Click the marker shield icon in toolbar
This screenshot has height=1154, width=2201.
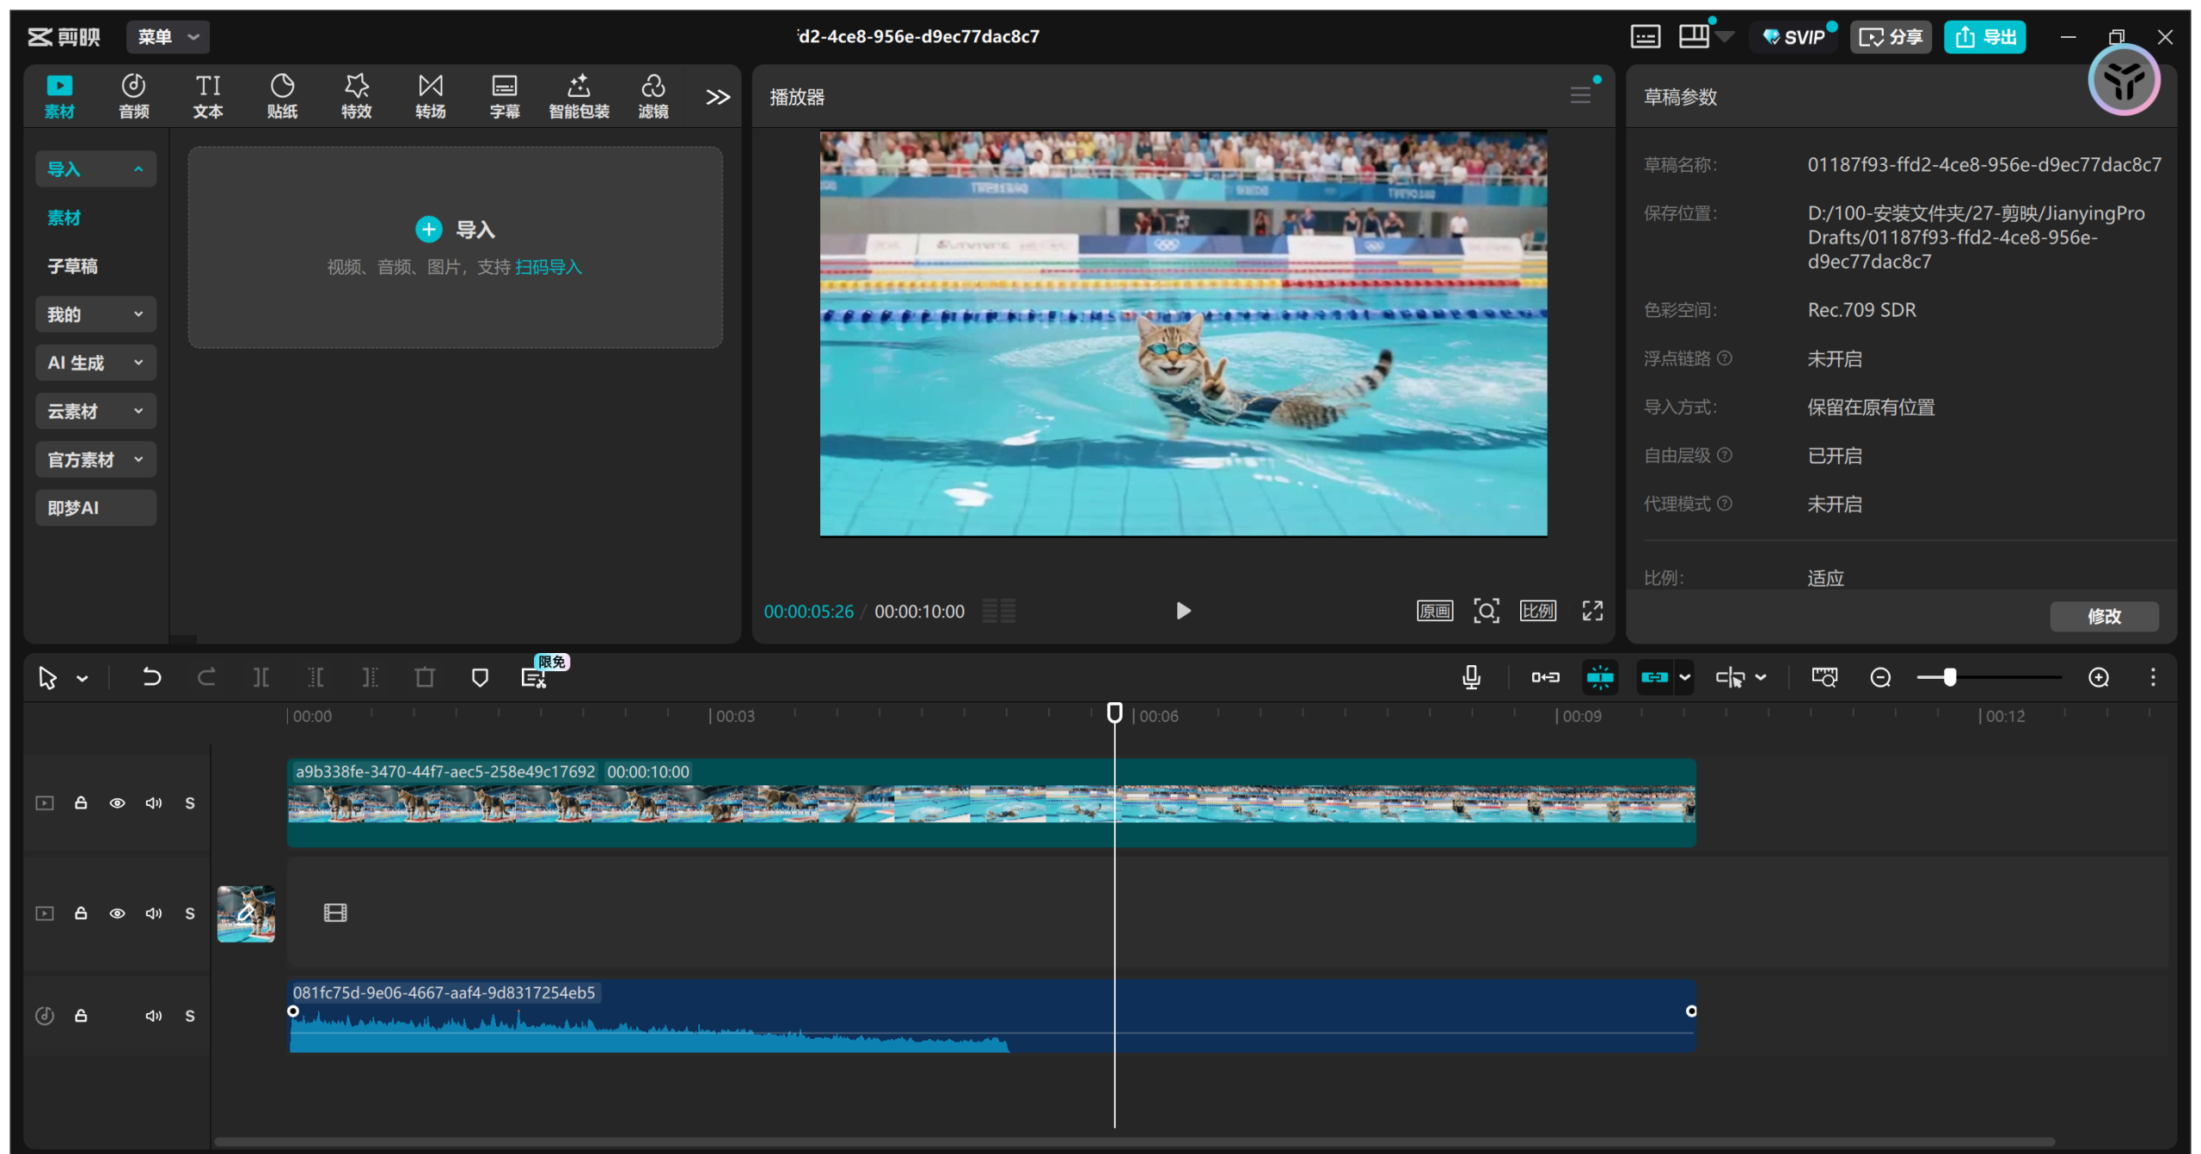tap(480, 677)
